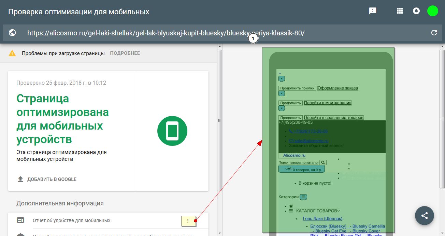Click the yellow warning triangle icon
Image resolution: width=445 pixels, height=236 pixels.
point(12,53)
